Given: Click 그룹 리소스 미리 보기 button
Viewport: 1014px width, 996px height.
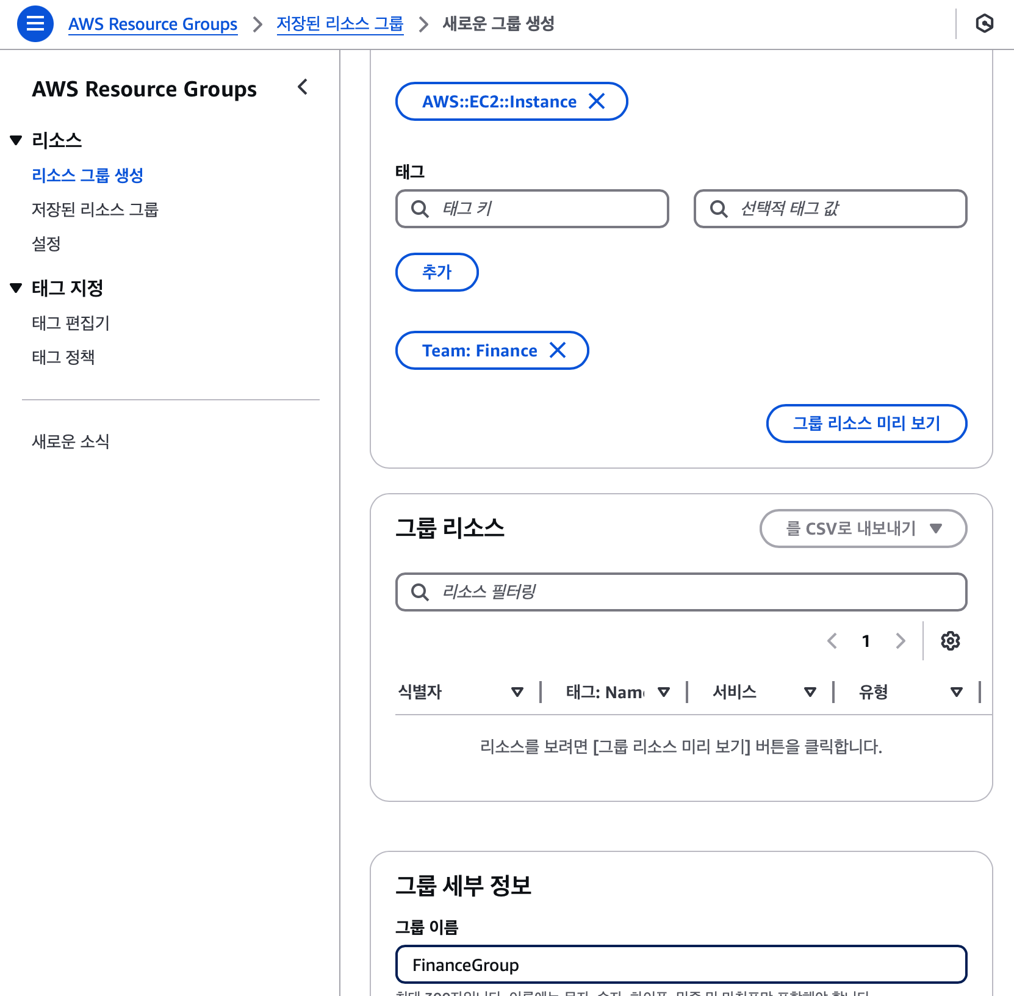Looking at the screenshot, I should click(x=866, y=424).
